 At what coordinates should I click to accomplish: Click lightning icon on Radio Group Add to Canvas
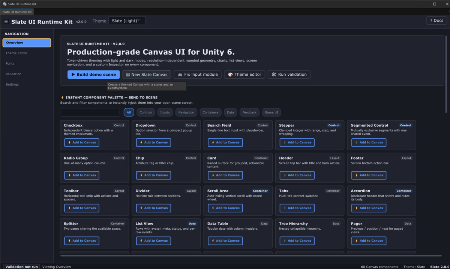tap(69, 175)
